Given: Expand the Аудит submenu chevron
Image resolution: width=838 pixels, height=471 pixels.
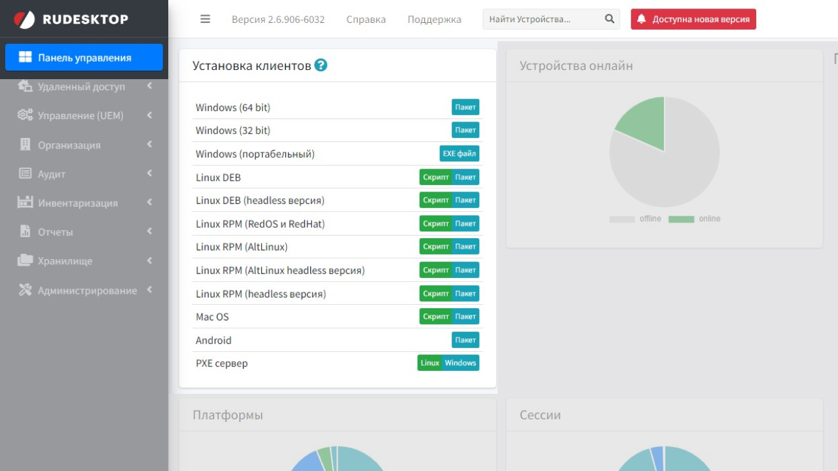Looking at the screenshot, I should pyautogui.click(x=149, y=173).
